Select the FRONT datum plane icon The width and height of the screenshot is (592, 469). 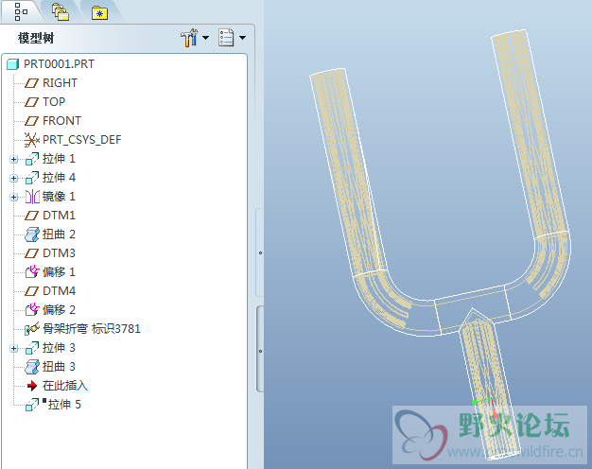32,121
